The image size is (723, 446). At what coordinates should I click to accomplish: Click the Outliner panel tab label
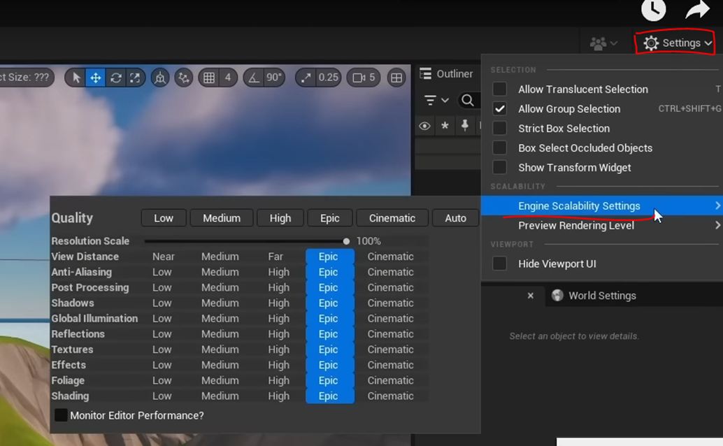tap(454, 74)
